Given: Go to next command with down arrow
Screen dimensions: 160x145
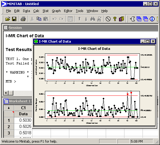Looking at the screenshot, I should tap(86, 19).
